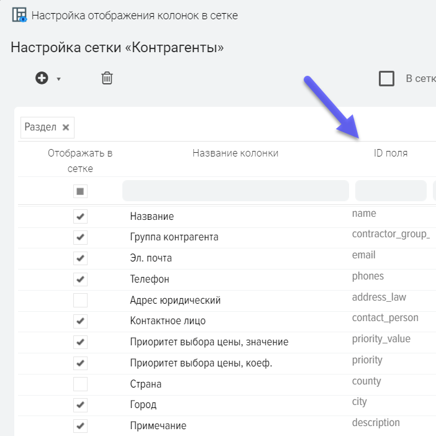This screenshot has width=436, height=436.
Task: Click the trash delete icon
Action: [107, 78]
